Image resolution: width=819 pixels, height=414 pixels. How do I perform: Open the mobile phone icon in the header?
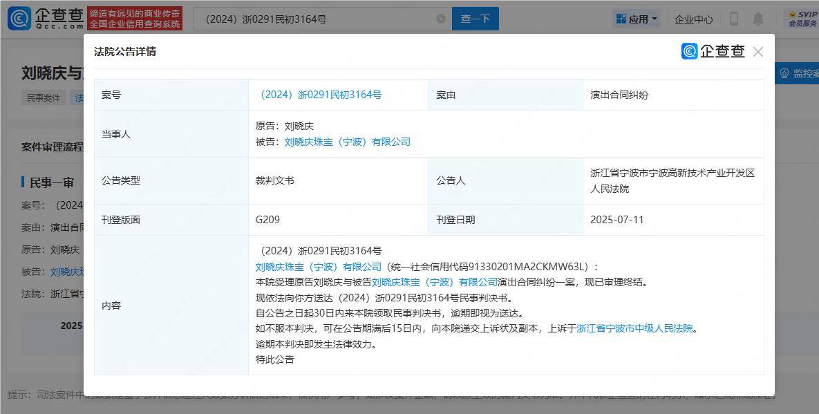[734, 19]
